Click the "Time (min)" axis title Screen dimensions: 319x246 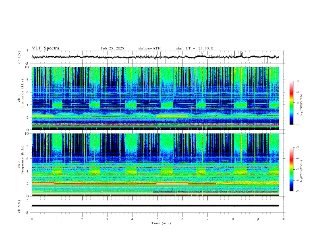161,223
